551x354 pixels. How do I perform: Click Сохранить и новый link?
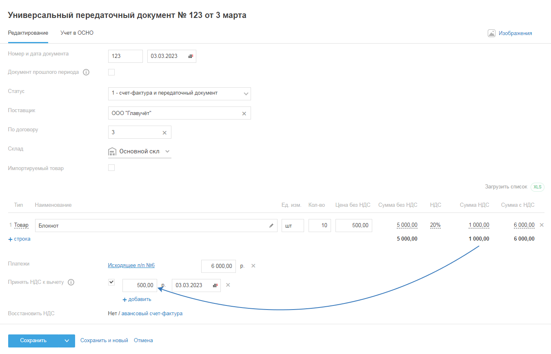pyautogui.click(x=104, y=340)
